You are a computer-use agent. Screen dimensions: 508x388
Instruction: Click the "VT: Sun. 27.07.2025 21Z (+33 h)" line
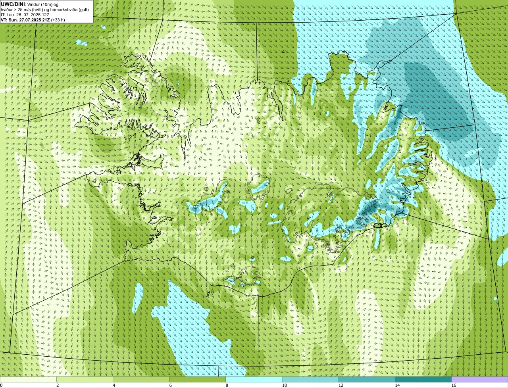click(33, 20)
